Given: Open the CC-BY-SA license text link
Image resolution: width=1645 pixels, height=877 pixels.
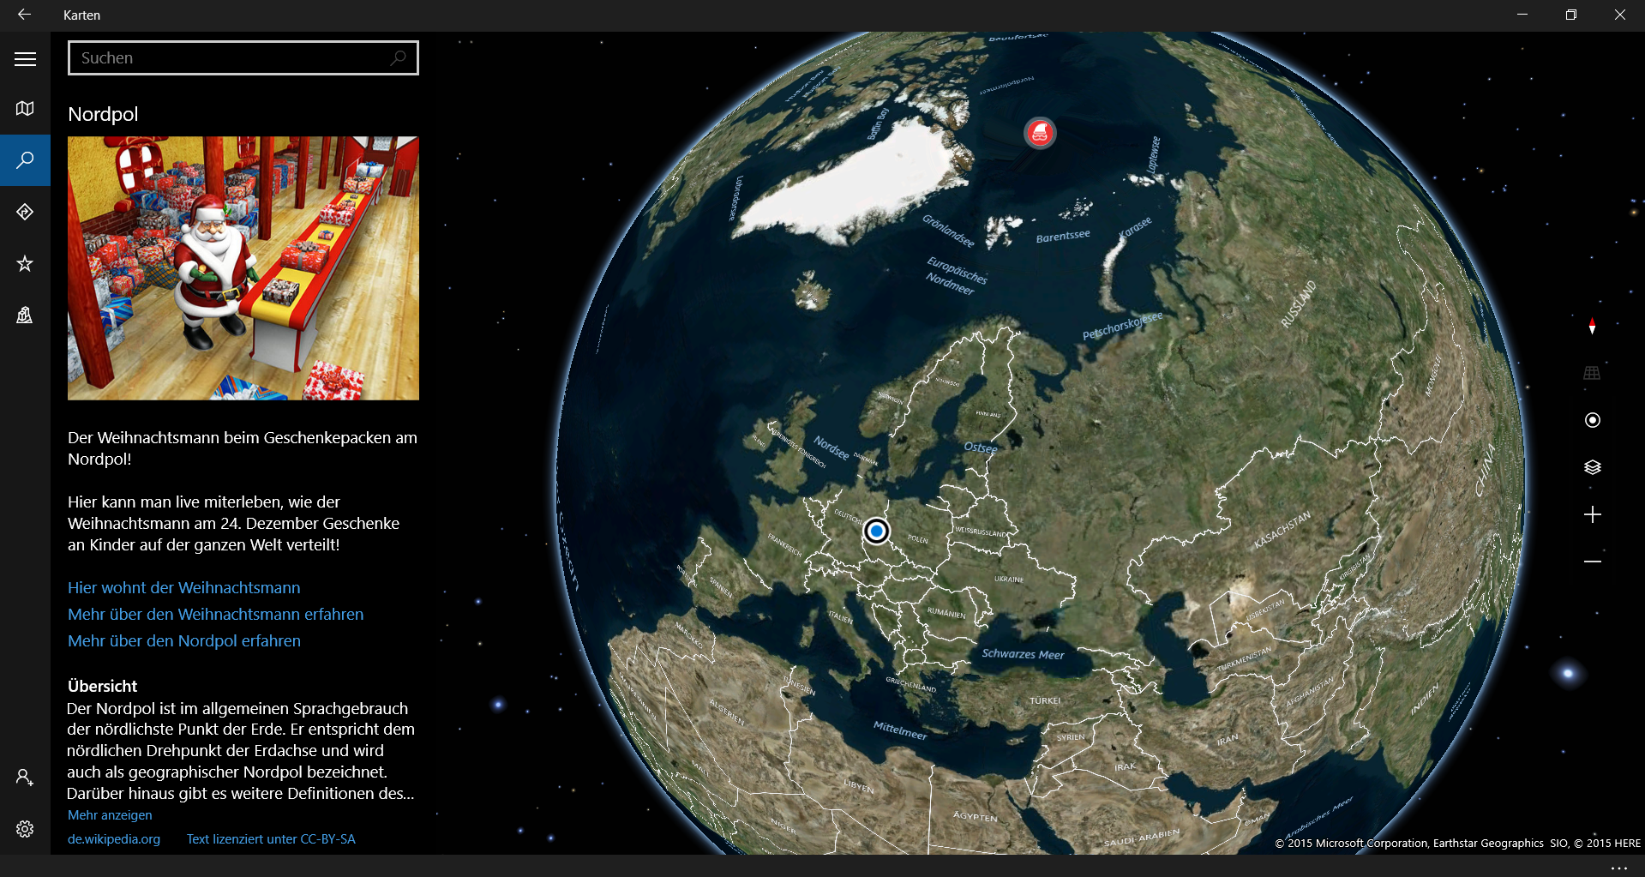Looking at the screenshot, I should (x=271, y=839).
